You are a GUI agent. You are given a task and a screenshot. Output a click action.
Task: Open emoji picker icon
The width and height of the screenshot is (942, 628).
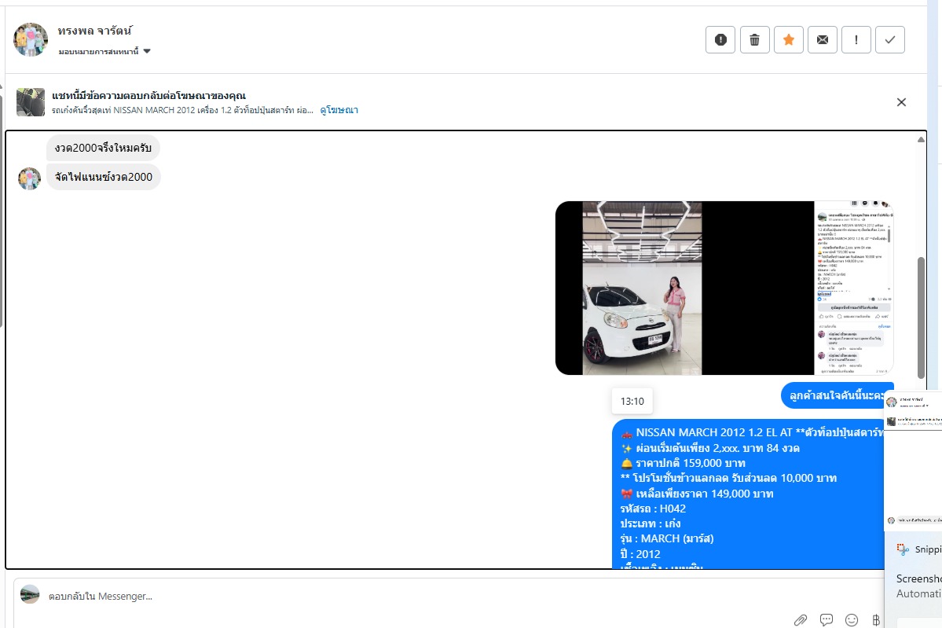852,619
